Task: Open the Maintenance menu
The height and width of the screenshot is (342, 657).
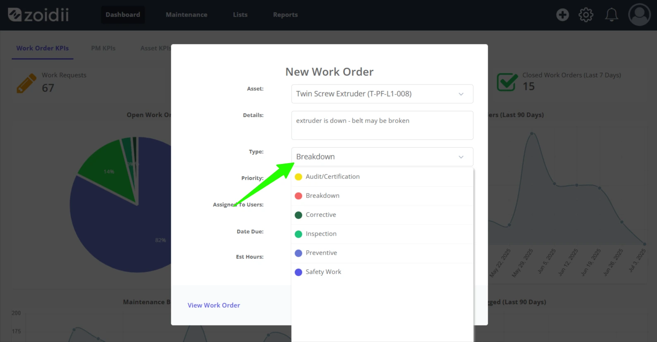Action: [x=187, y=15]
